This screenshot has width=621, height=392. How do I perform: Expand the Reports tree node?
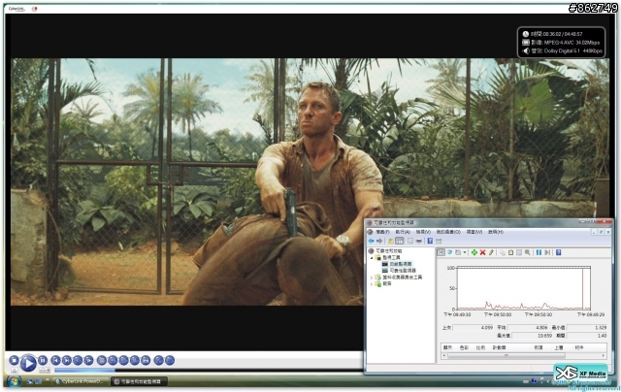(372, 284)
